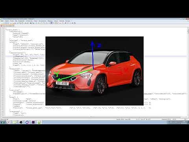Click the Paste toolbar icon
Viewport: 189px width, 142px height.
point(22,23)
